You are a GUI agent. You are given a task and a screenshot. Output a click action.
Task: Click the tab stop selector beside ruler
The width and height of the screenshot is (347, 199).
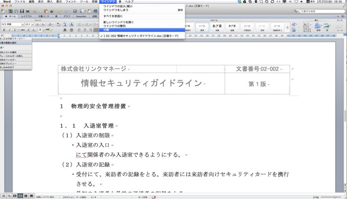2,35
